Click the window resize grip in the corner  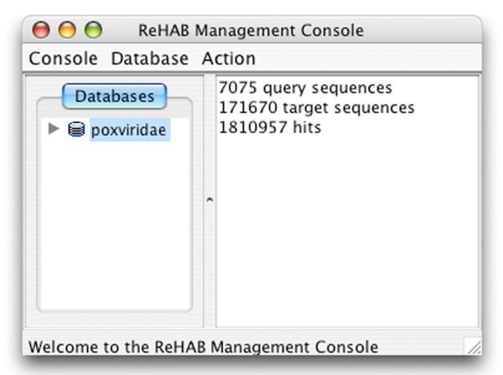(473, 346)
